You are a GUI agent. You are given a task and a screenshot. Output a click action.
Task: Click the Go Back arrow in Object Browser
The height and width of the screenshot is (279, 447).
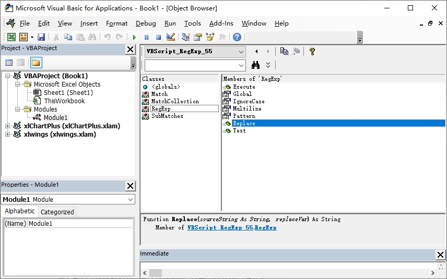tap(256, 52)
